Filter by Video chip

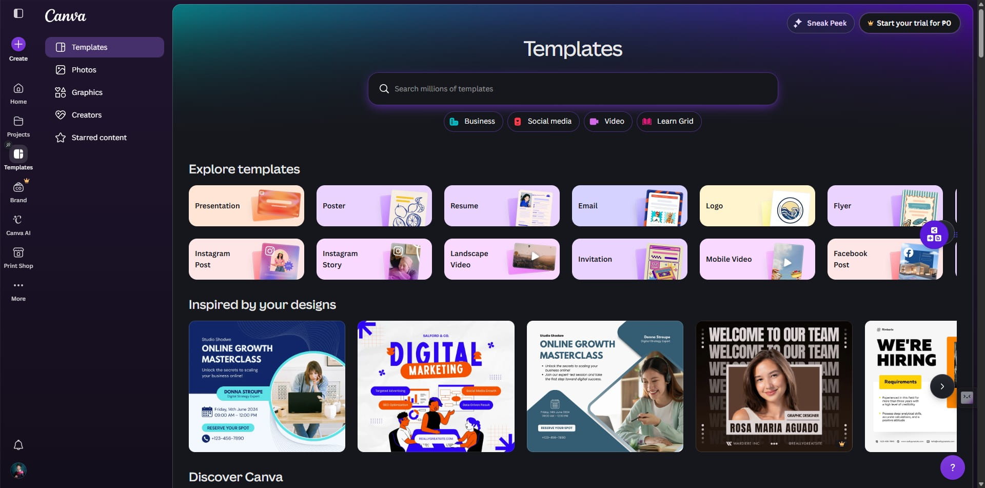(608, 122)
